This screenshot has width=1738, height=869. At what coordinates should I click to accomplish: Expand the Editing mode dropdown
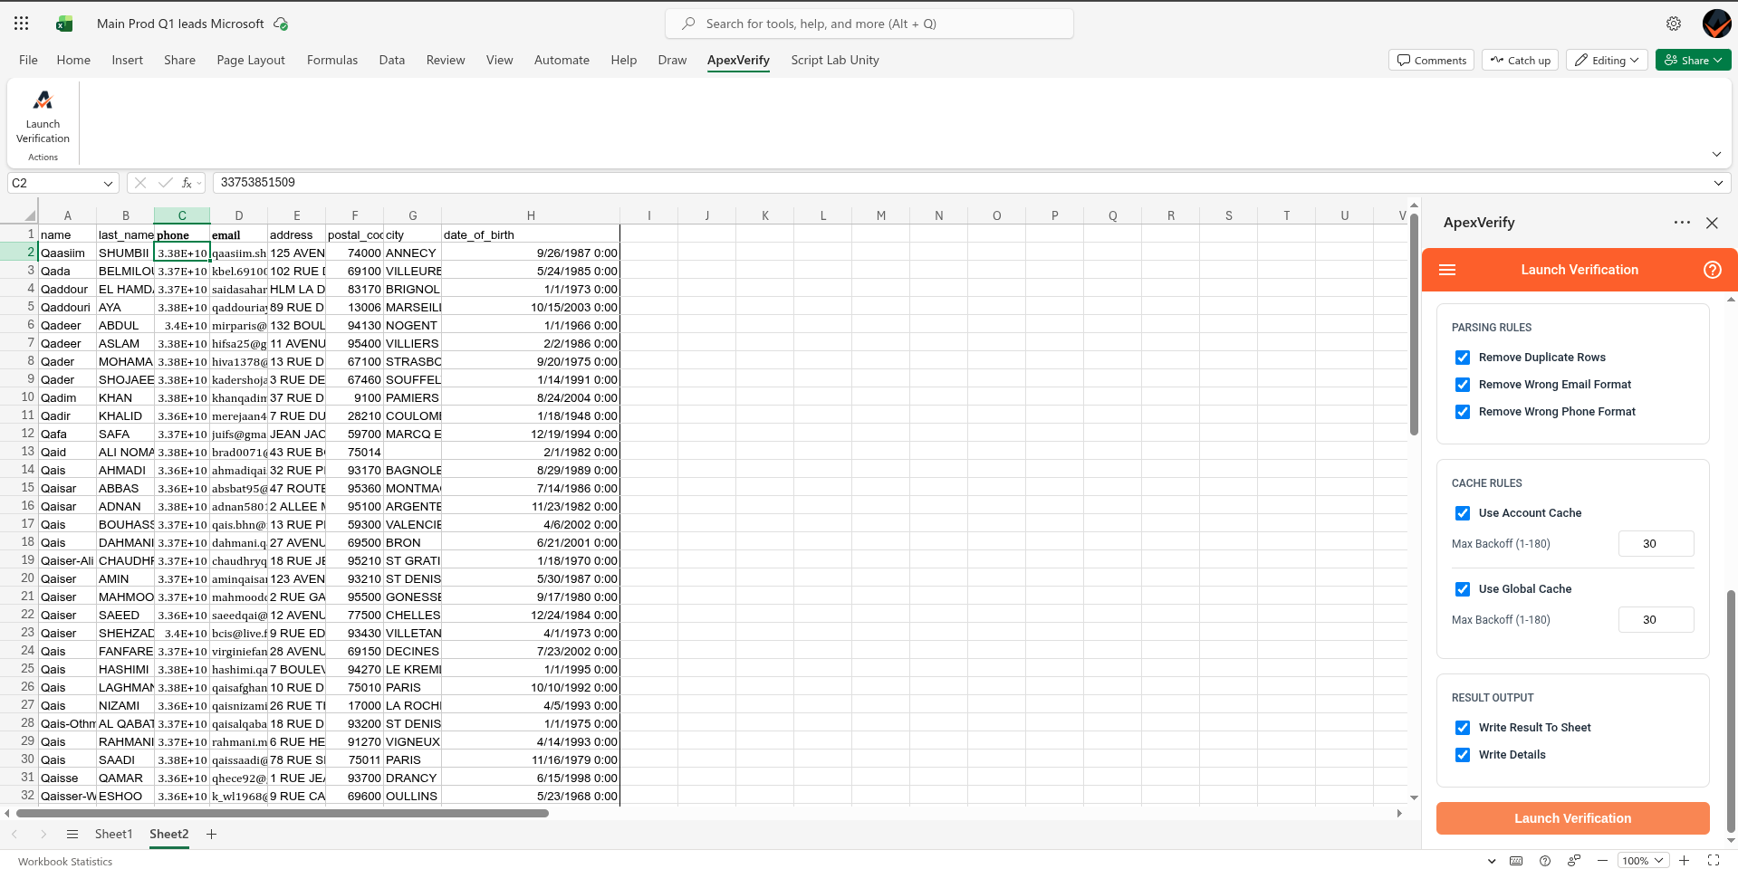pyautogui.click(x=1607, y=60)
